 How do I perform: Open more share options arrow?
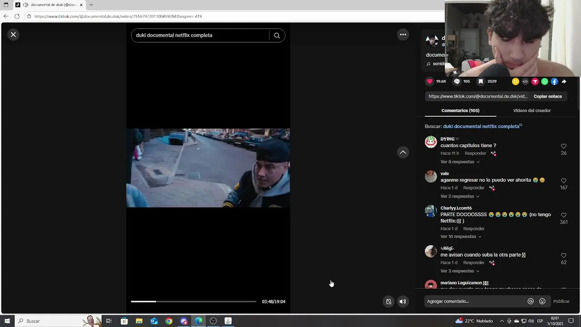tap(564, 82)
